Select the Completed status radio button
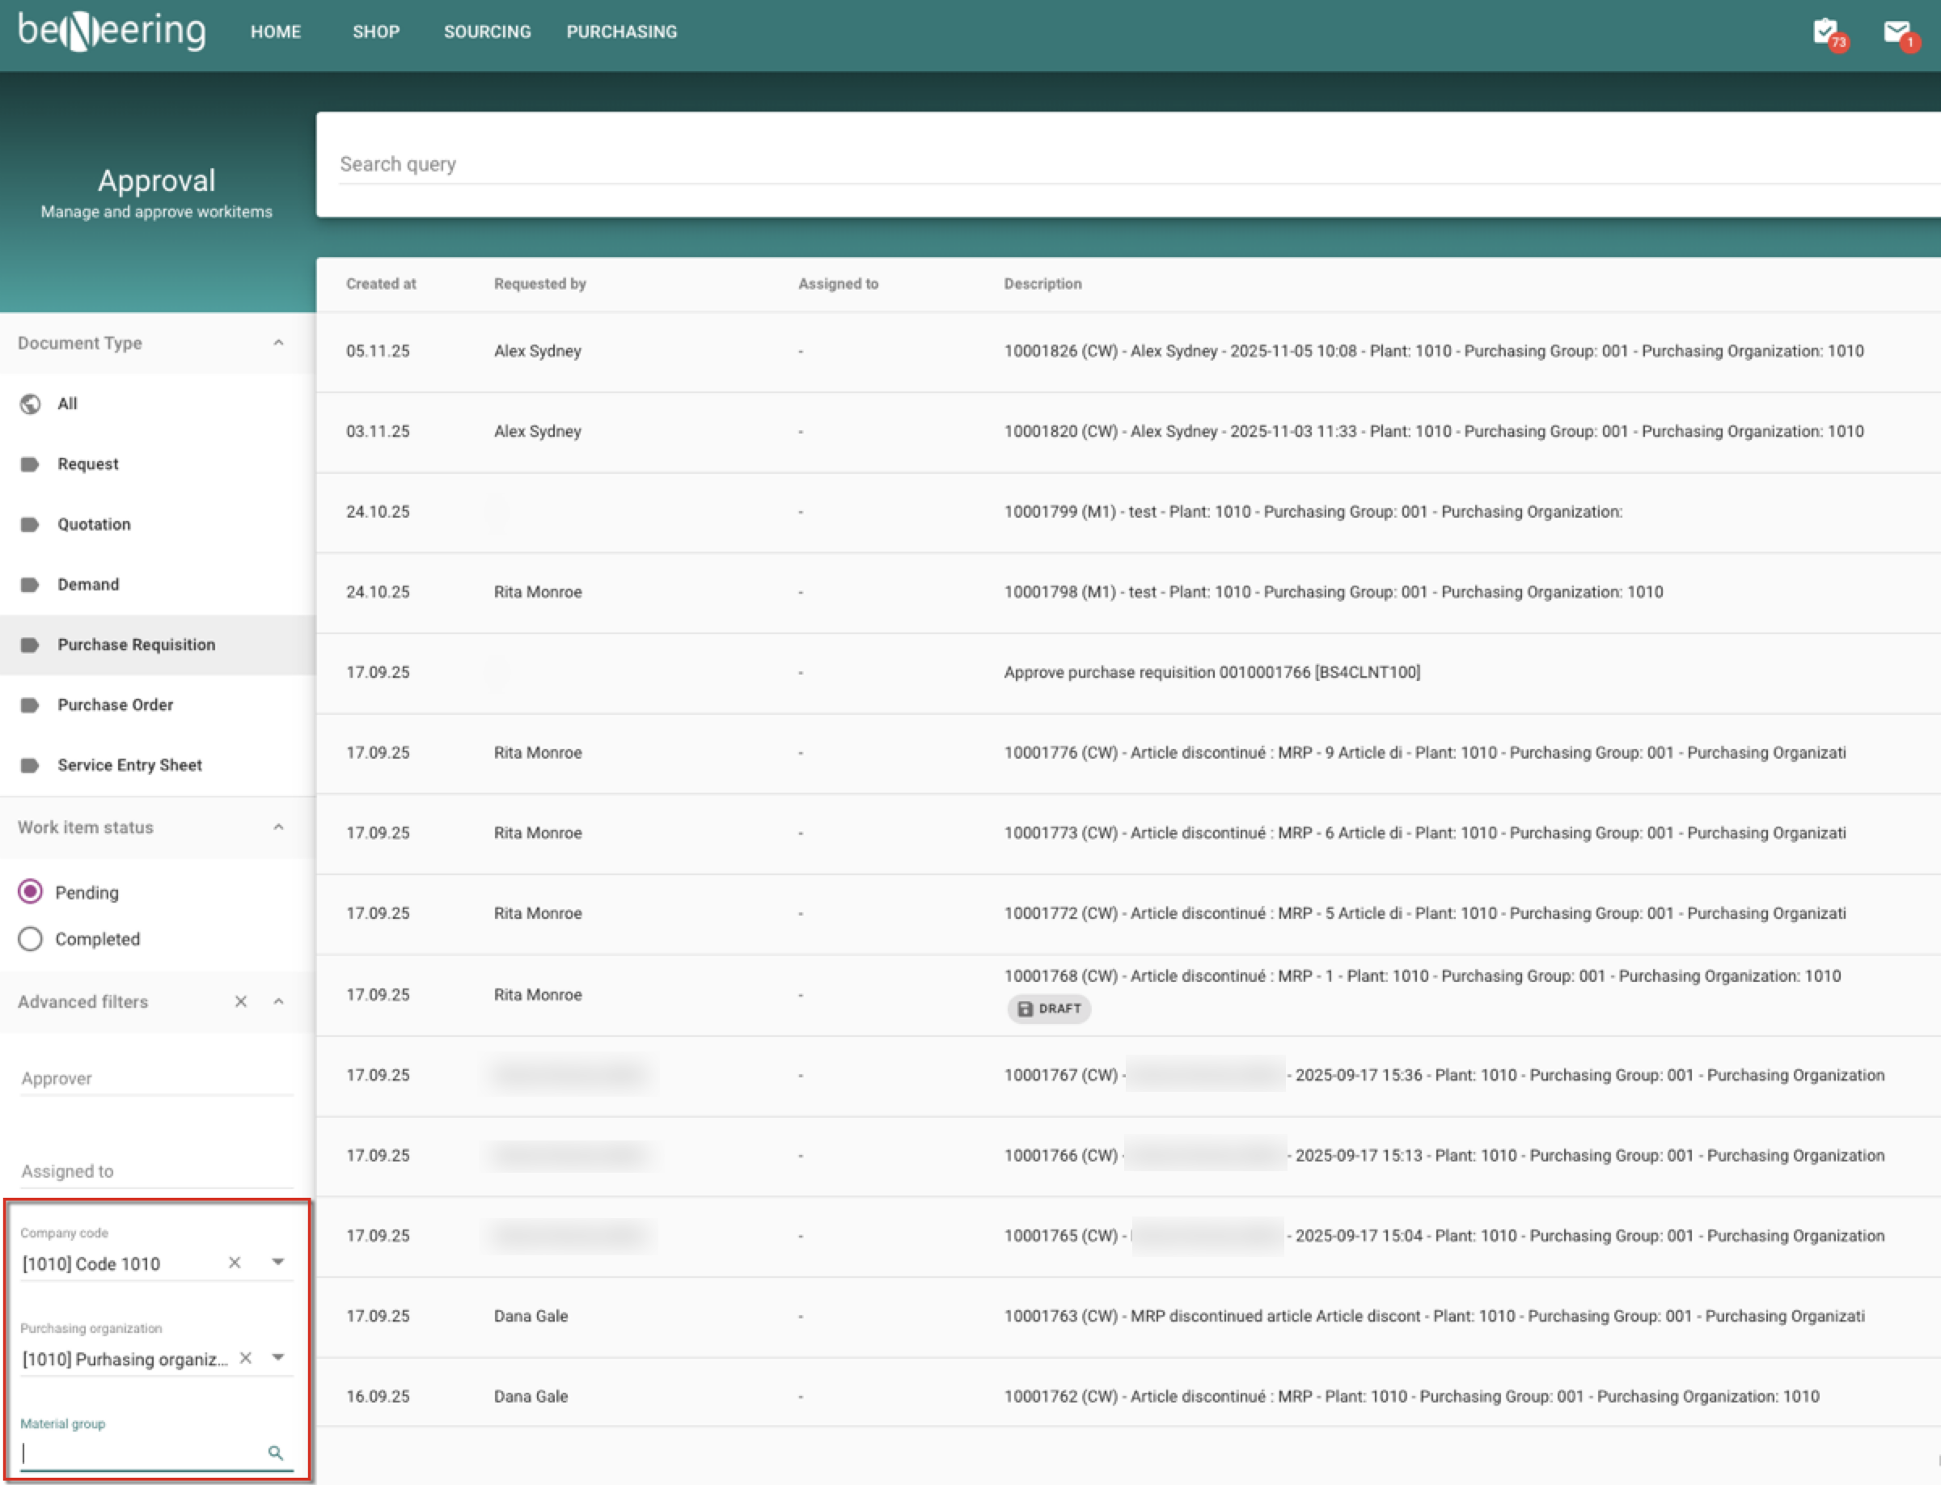Viewport: 1941px width, 1485px height. click(x=30, y=939)
